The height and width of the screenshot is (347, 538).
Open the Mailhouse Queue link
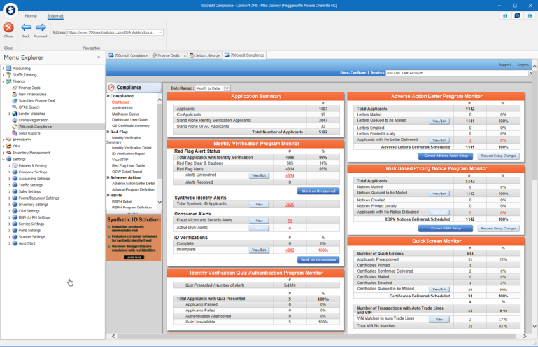click(125, 114)
